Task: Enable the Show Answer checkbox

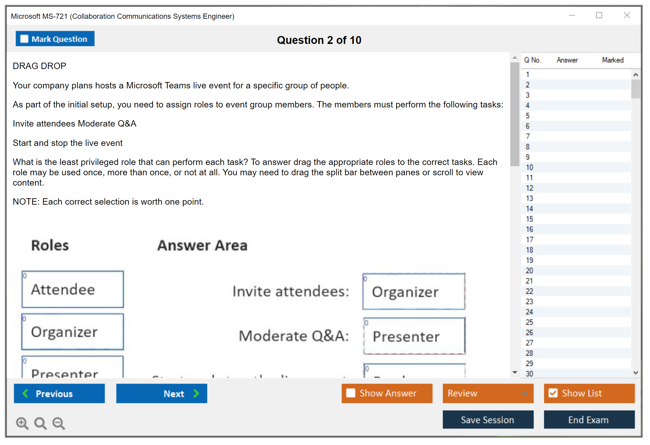Action: (x=351, y=393)
